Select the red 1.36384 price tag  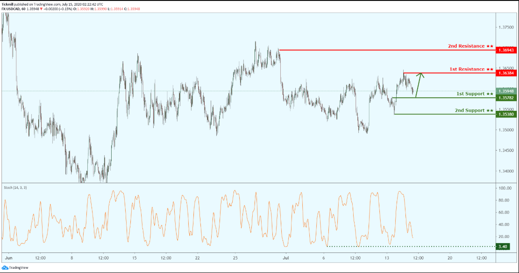coord(506,73)
